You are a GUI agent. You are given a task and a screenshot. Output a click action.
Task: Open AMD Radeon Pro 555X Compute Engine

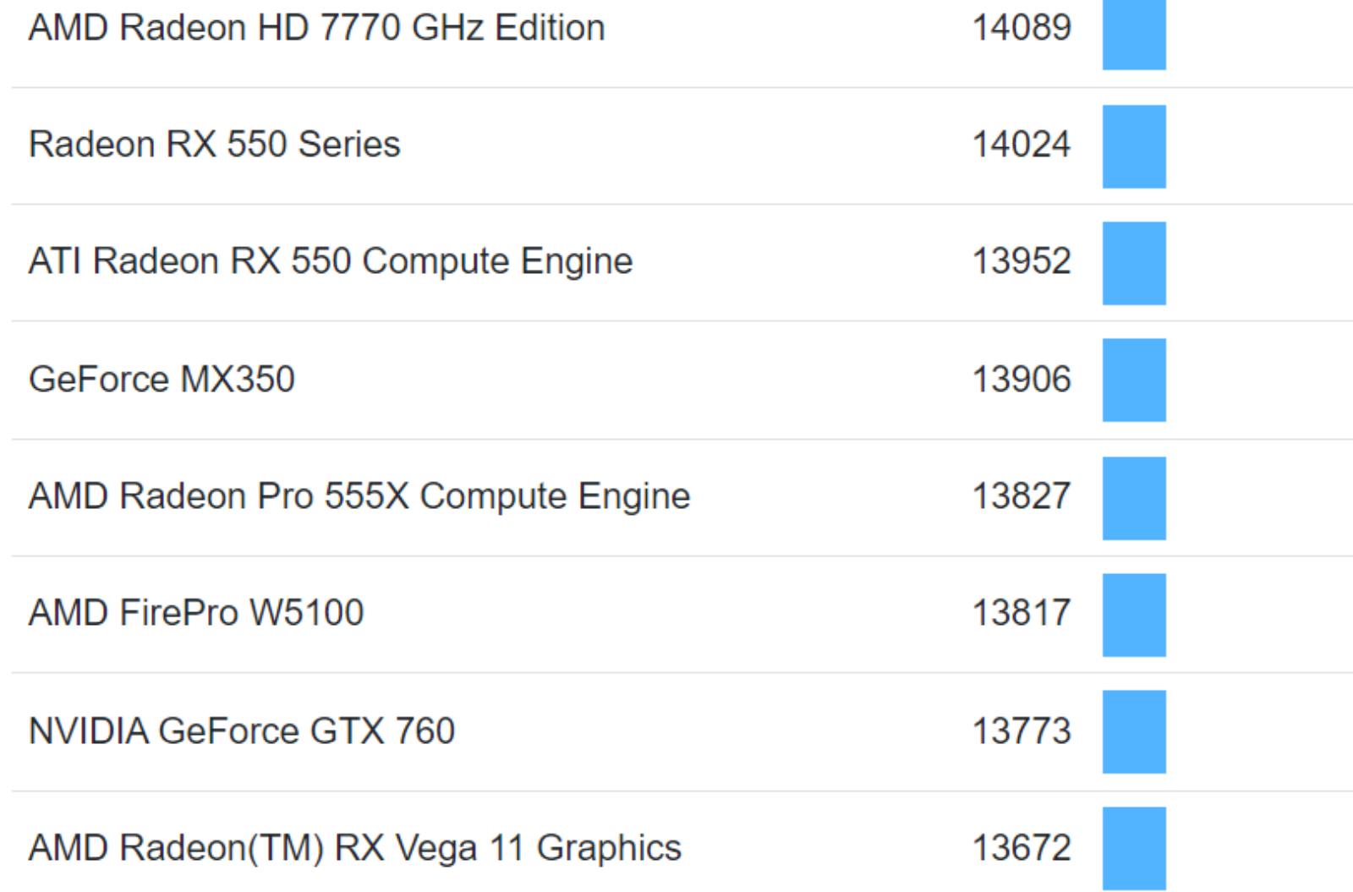coord(359,495)
